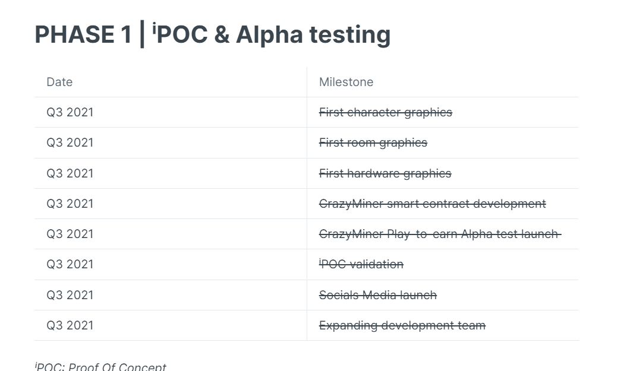Click the PHASE 1 heading title
Viewport: 621px width, 371px height.
point(212,34)
